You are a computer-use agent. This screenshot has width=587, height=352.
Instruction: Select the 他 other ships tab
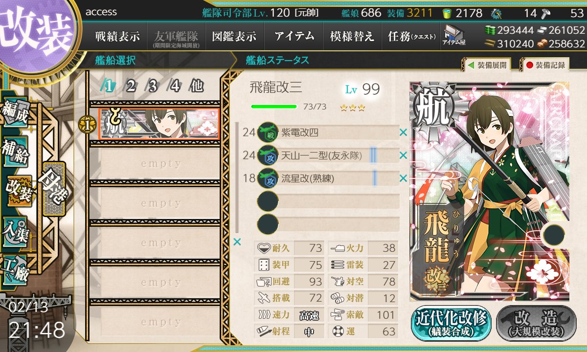pos(196,86)
